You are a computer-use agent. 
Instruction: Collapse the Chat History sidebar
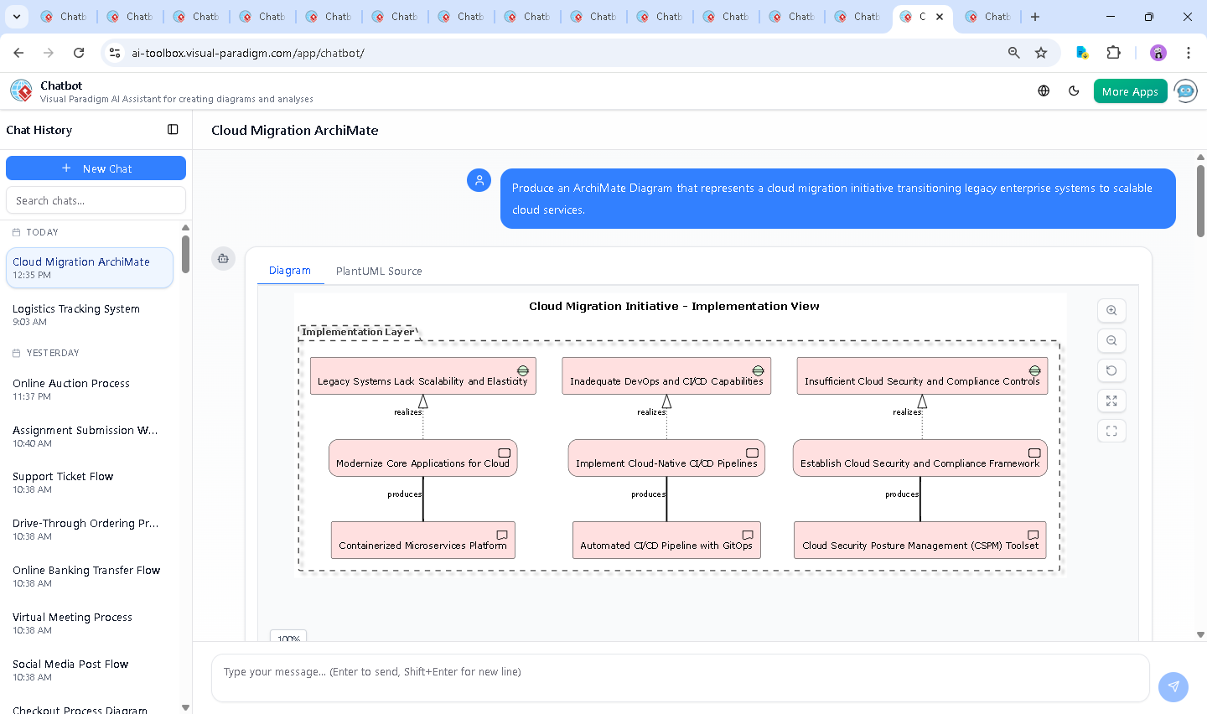[173, 129]
